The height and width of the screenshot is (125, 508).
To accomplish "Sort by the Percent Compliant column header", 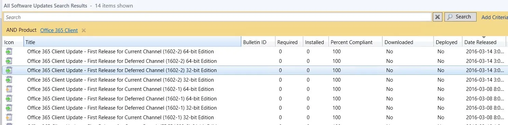I will (355, 42).
